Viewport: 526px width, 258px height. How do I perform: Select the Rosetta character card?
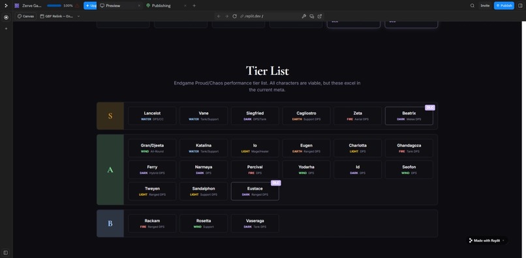click(204, 223)
